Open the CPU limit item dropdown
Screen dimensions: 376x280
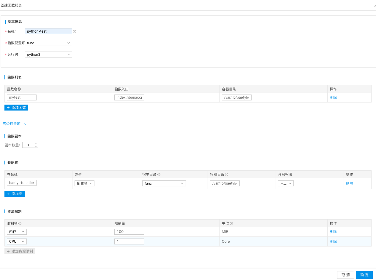point(17,241)
